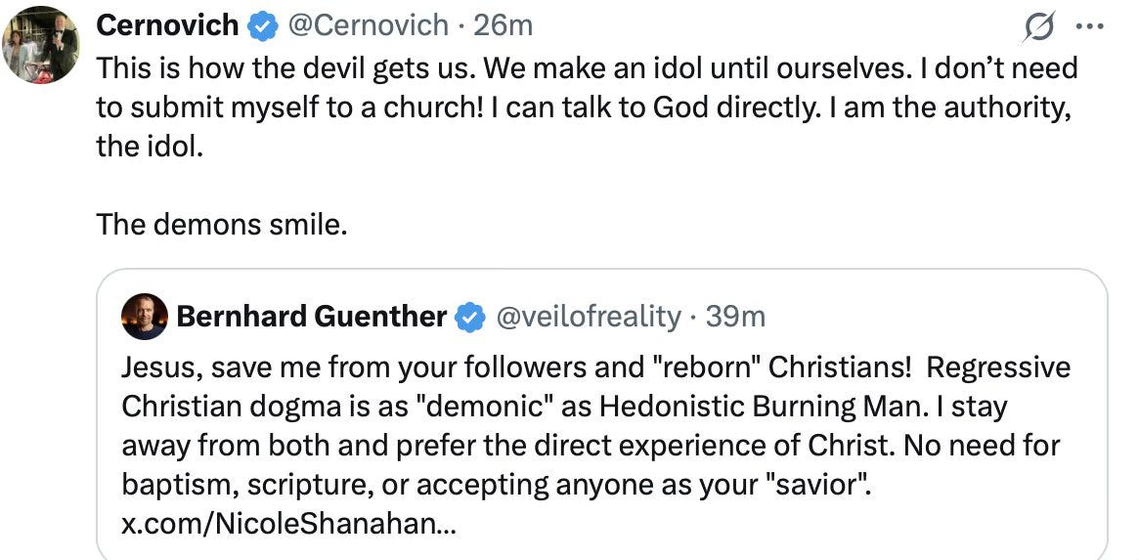Screen dimensions: 1139x560
Task: Click the Bernhard Guenther display name
Action: coord(312,317)
